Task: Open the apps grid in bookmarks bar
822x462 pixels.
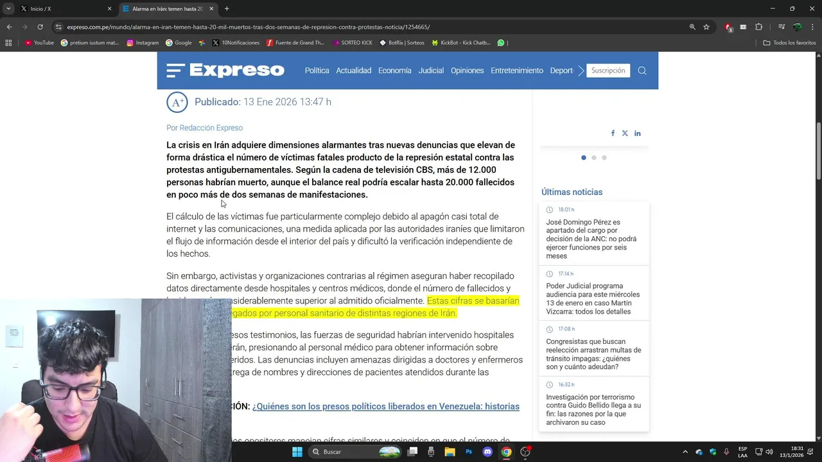Action: pyautogui.click(x=8, y=43)
